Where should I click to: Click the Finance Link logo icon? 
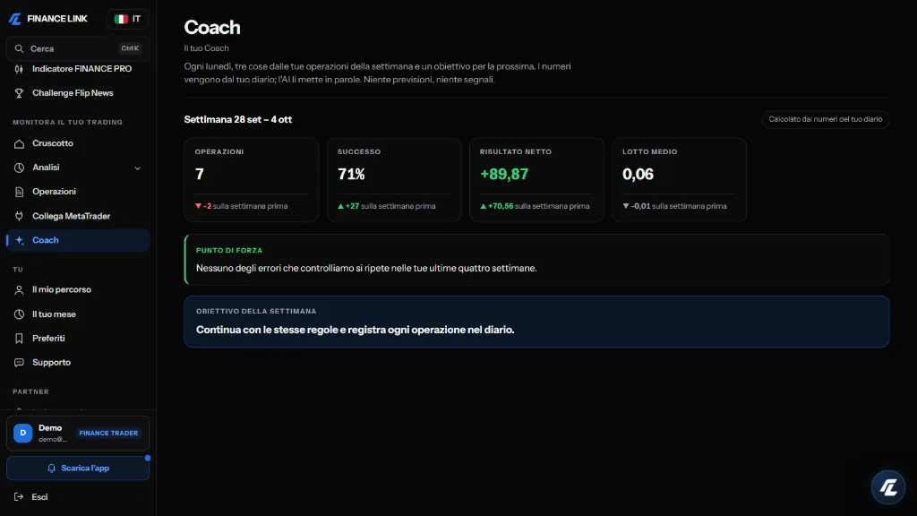pos(15,19)
